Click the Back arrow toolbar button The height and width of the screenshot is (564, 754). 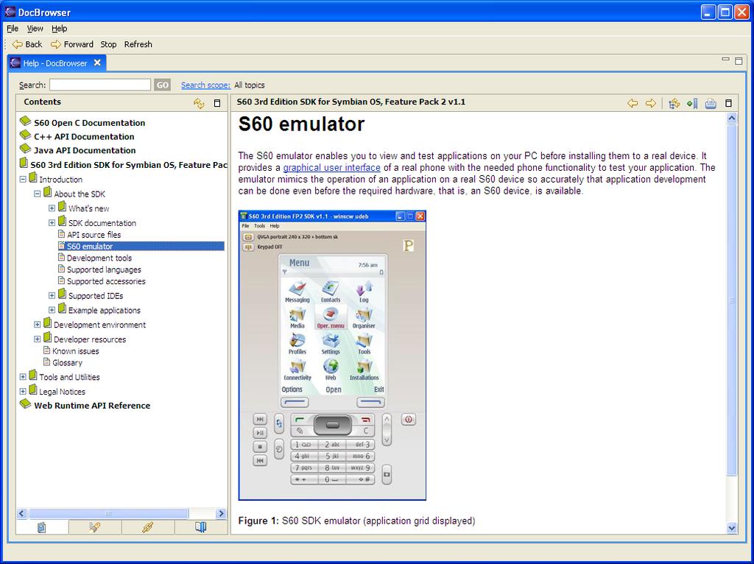point(27,44)
